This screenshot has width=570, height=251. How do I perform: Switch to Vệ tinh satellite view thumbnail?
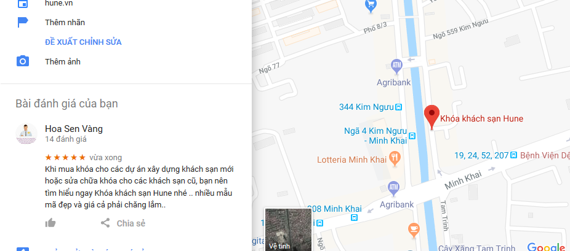click(288, 230)
